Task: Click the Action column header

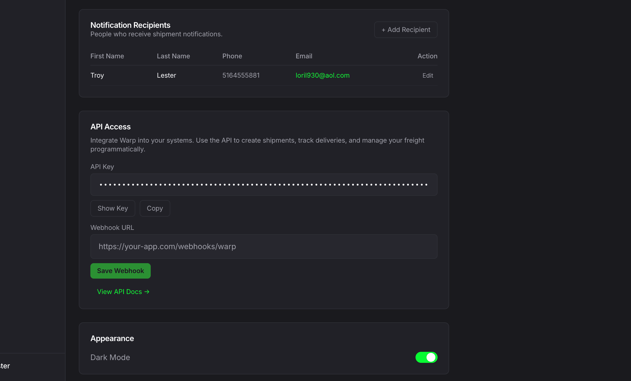Action: pos(427,56)
